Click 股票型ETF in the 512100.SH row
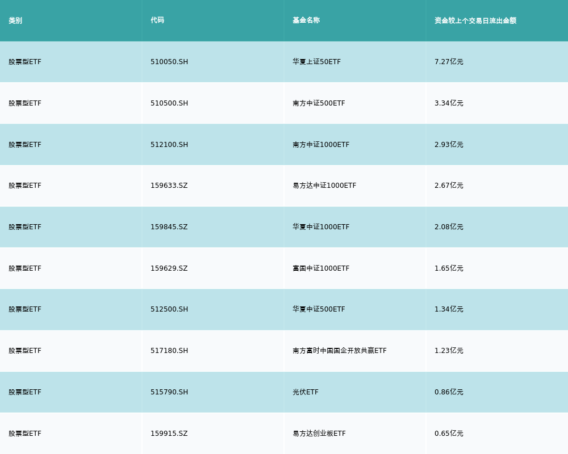The height and width of the screenshot is (454, 568). pos(25,145)
